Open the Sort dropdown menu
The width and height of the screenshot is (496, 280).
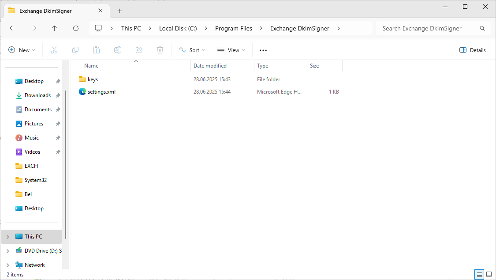click(x=192, y=50)
